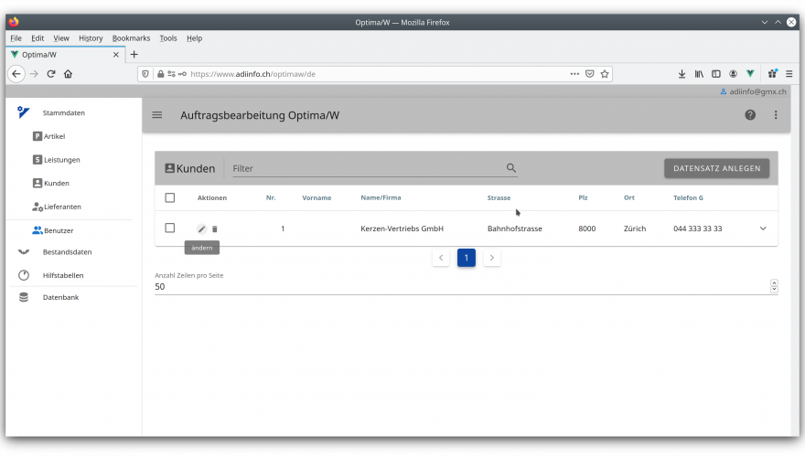Click the search magnifier icon in Filter
Screen dimensions: 805x457
(511, 168)
